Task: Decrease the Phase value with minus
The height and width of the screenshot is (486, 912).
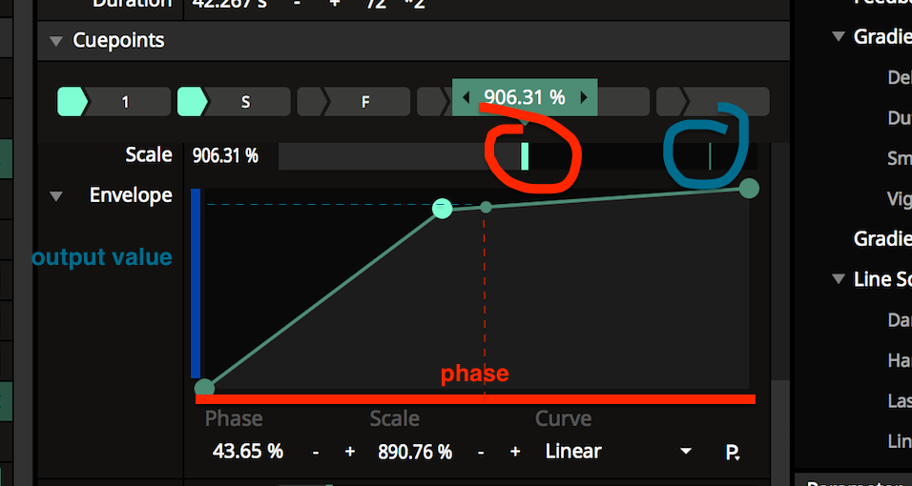Action: 316,452
